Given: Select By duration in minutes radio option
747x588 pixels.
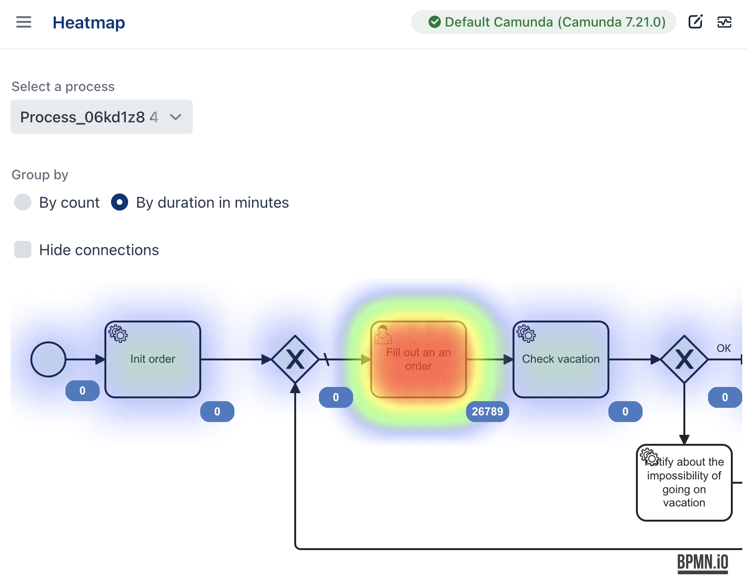Looking at the screenshot, I should tap(120, 202).
